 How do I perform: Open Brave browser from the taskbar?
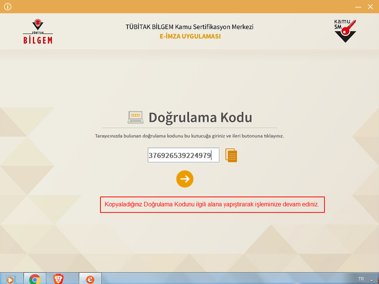[58, 279]
